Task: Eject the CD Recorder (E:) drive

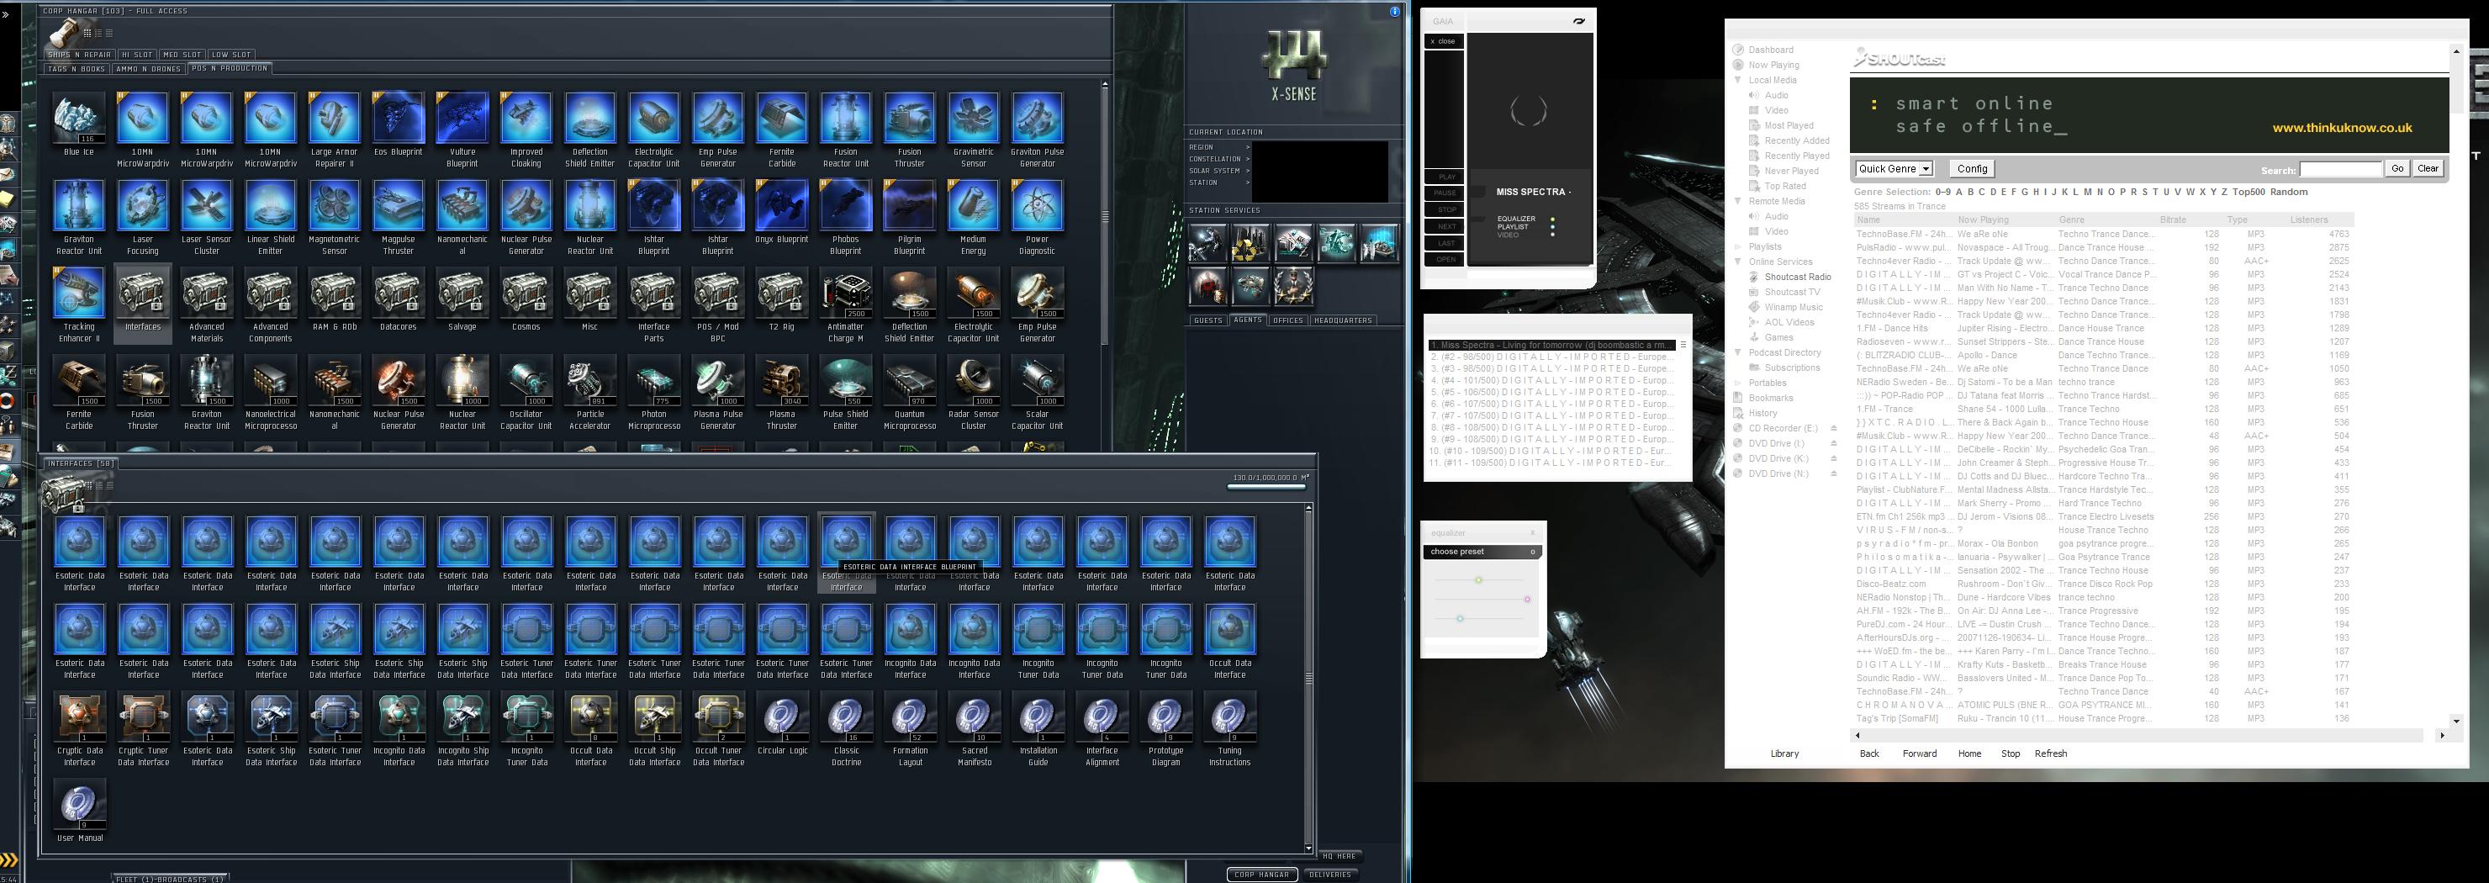Action: [x=1833, y=428]
